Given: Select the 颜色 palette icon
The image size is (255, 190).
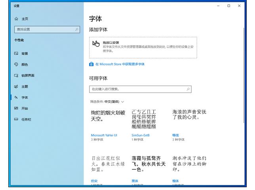Looking at the screenshot, I should (x=16, y=64).
